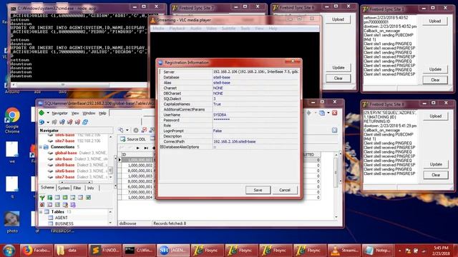The image size is (458, 257).
Task: Click Save in Registration Information dialog
Action: pos(258,190)
